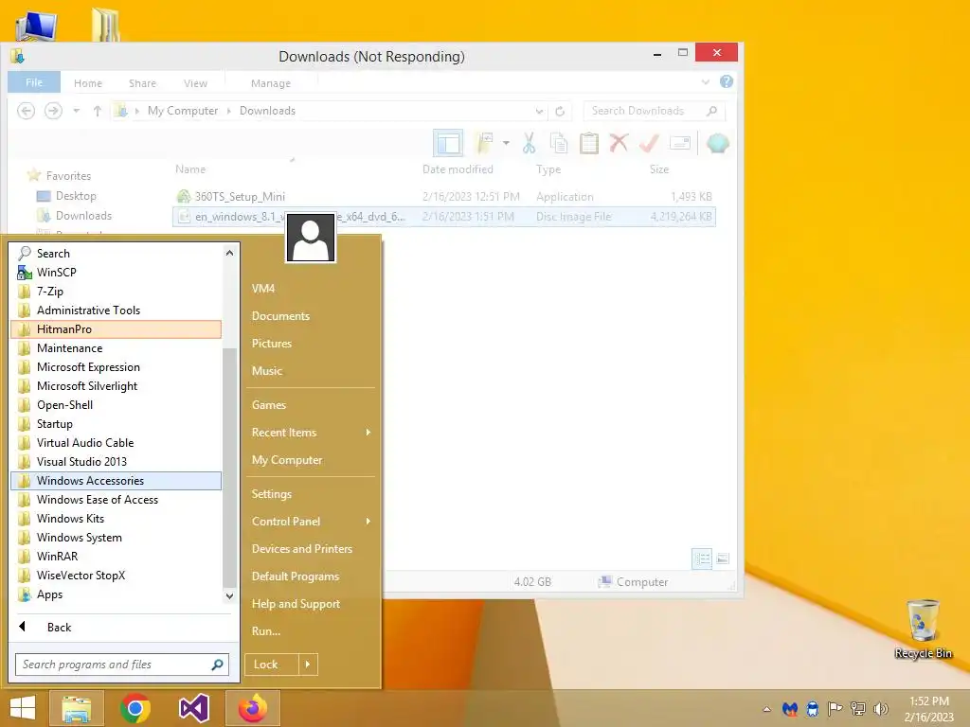Open shutdown options arrow beside Lock
The image size is (970, 727).
308,665
